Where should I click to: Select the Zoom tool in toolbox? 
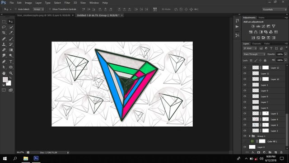[11, 73]
